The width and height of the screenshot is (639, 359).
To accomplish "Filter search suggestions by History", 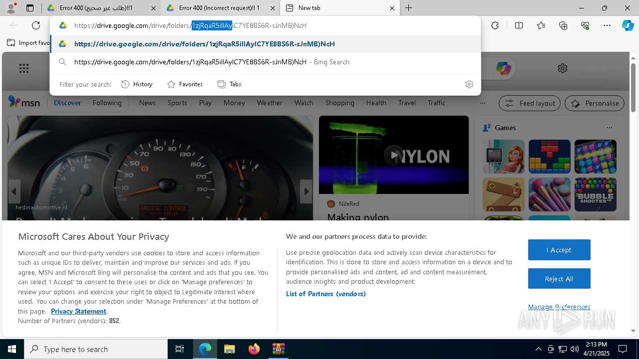I will [137, 84].
